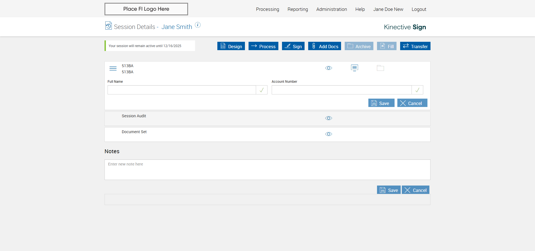Expand the Session Audit row

[x=134, y=116]
